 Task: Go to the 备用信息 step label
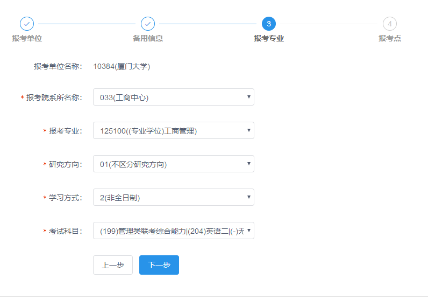pyautogui.click(x=148, y=39)
